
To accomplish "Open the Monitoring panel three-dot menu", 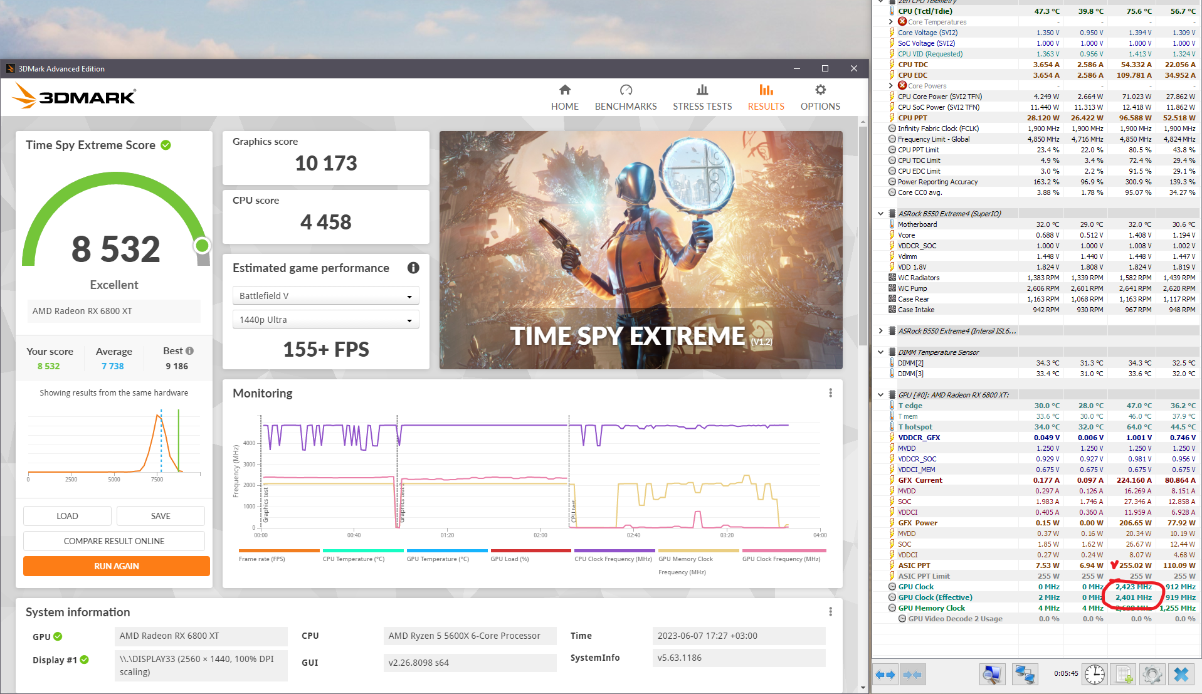I will click(830, 393).
